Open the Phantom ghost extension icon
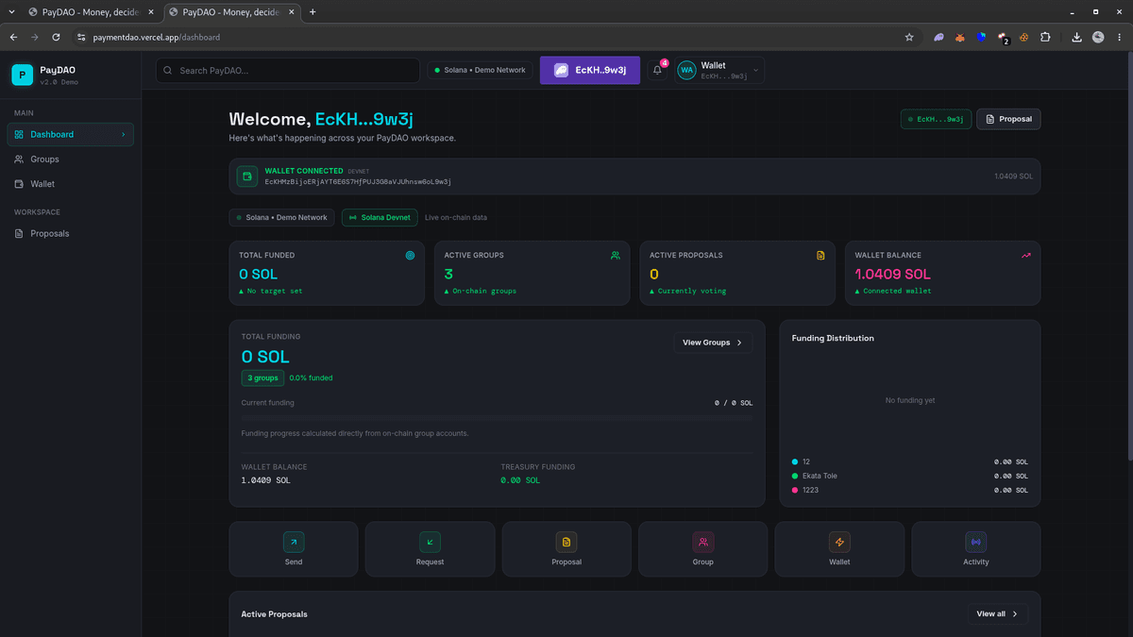 (939, 37)
